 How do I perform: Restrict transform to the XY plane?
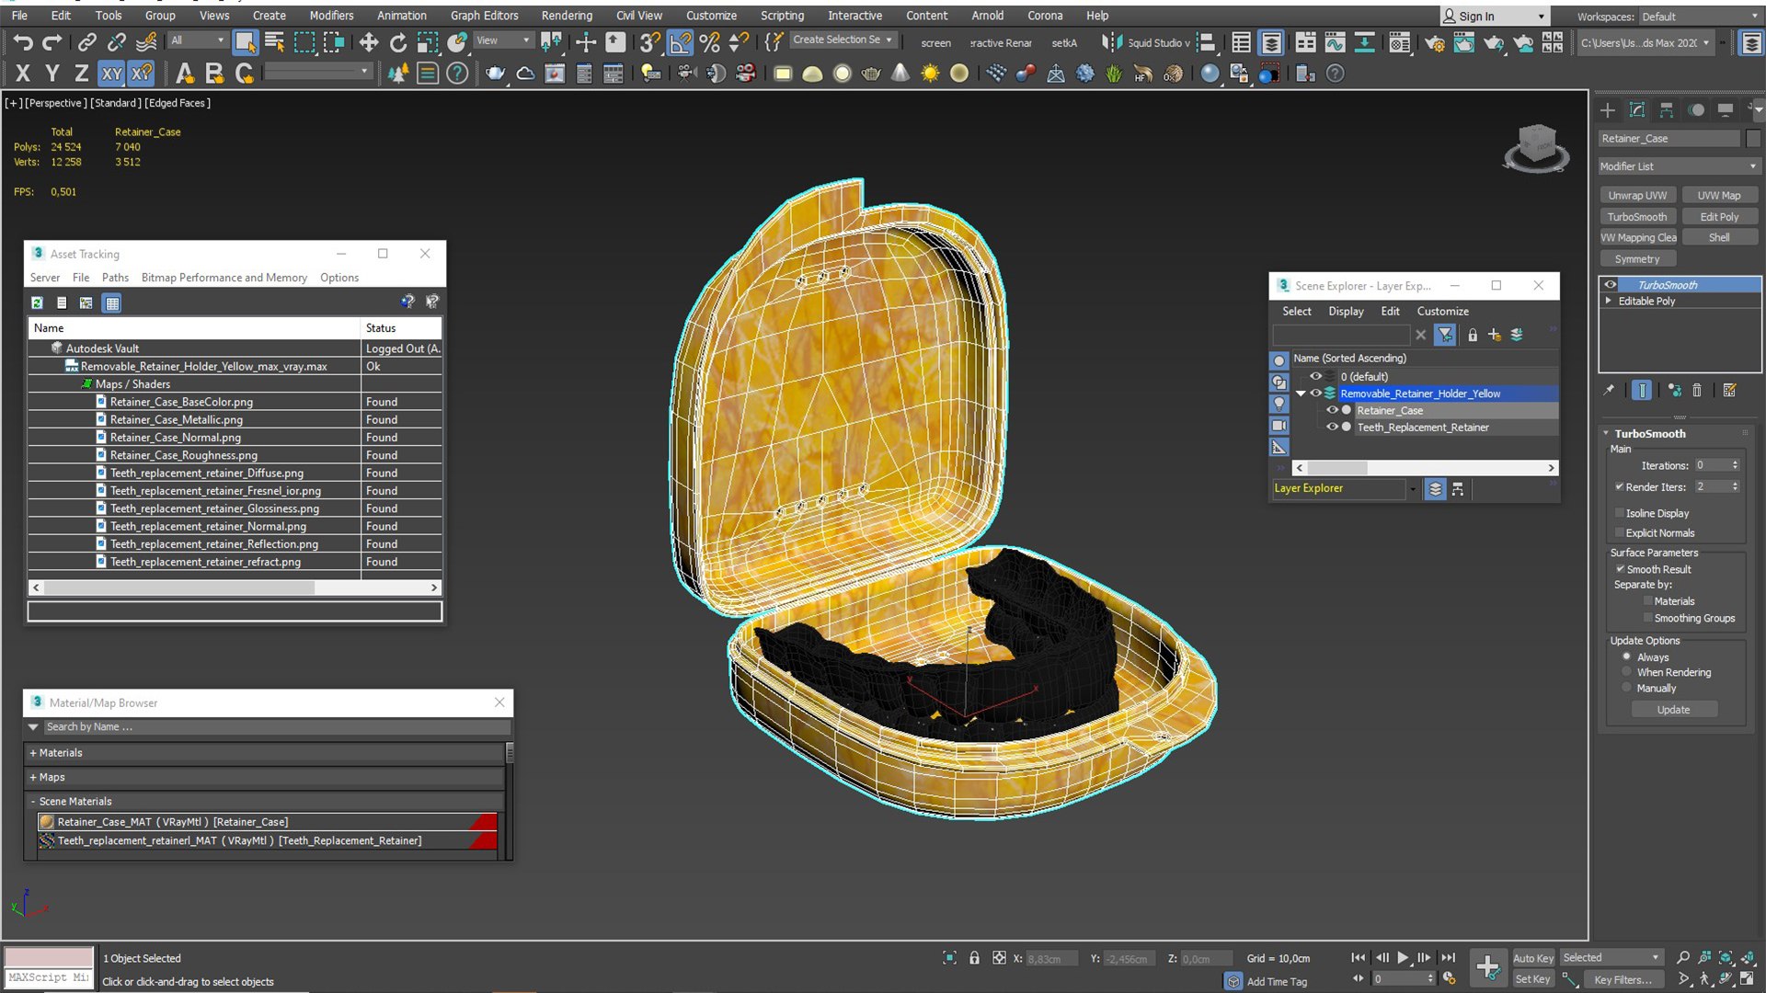coord(111,74)
